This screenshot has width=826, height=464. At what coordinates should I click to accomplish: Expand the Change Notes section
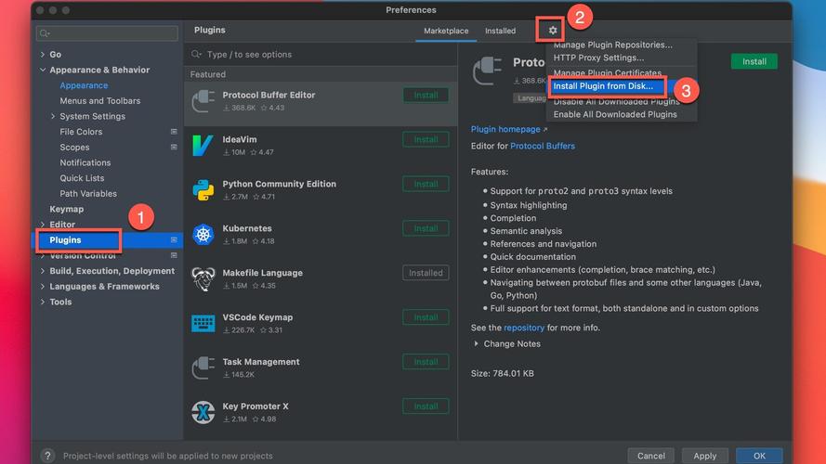477,343
